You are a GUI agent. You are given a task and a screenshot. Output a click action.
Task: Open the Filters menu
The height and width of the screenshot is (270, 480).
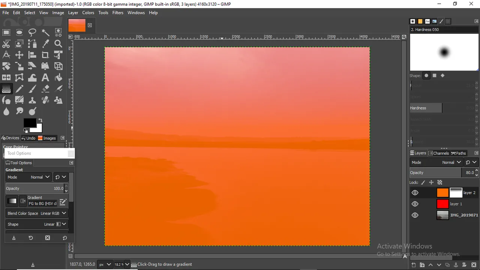pyautogui.click(x=118, y=12)
